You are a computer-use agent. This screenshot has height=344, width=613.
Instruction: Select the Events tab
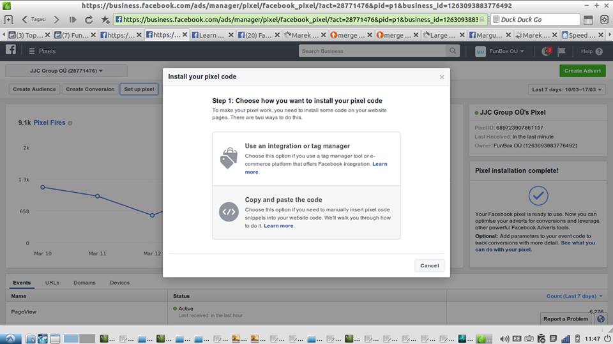(x=22, y=283)
